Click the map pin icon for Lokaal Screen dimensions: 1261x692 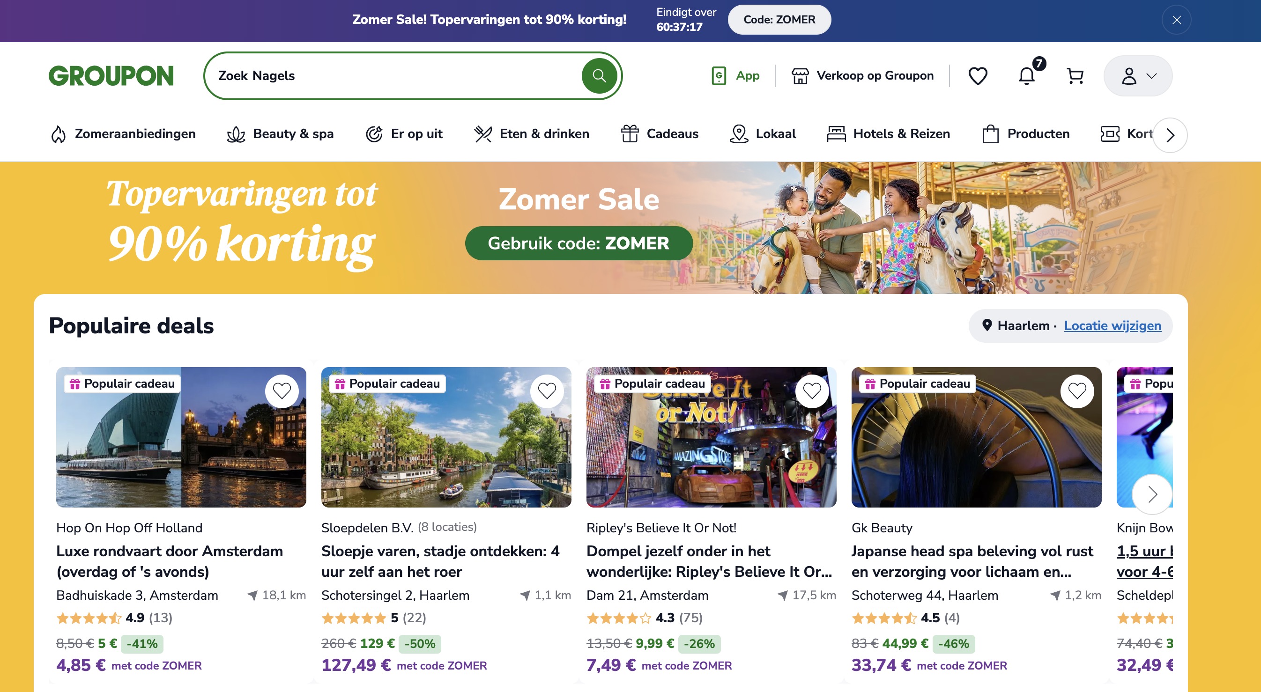coord(738,134)
